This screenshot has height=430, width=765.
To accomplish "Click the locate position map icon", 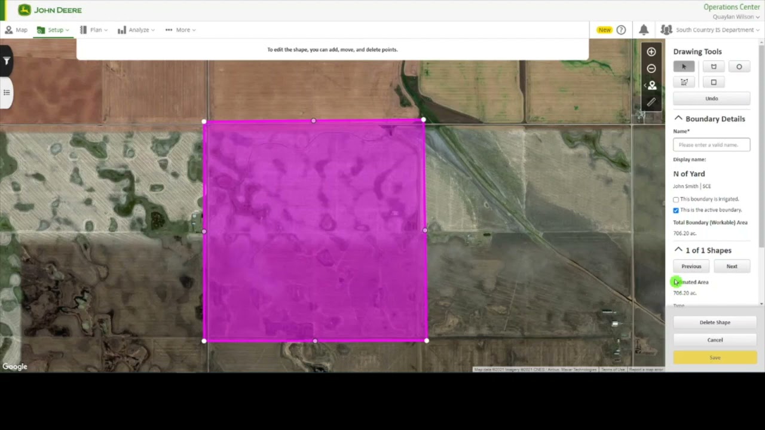I will click(651, 85).
